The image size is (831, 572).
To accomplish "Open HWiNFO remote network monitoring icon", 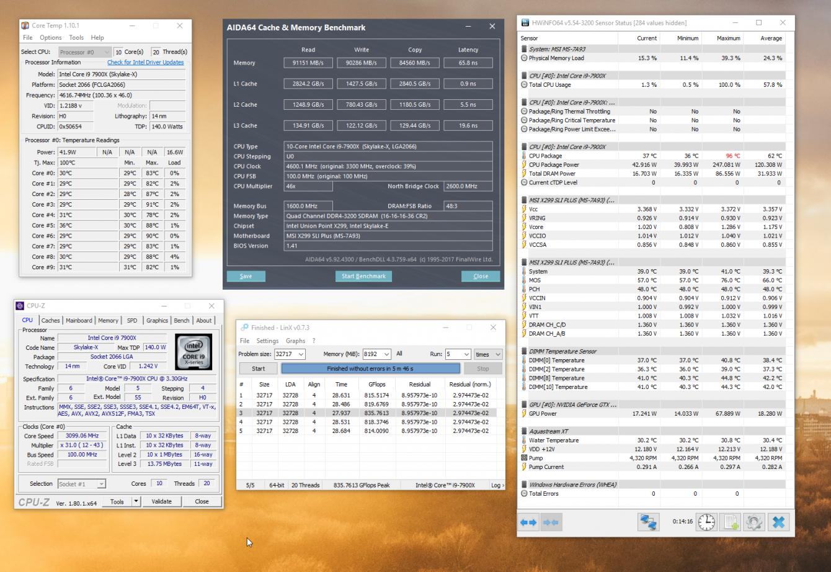I will (x=649, y=522).
